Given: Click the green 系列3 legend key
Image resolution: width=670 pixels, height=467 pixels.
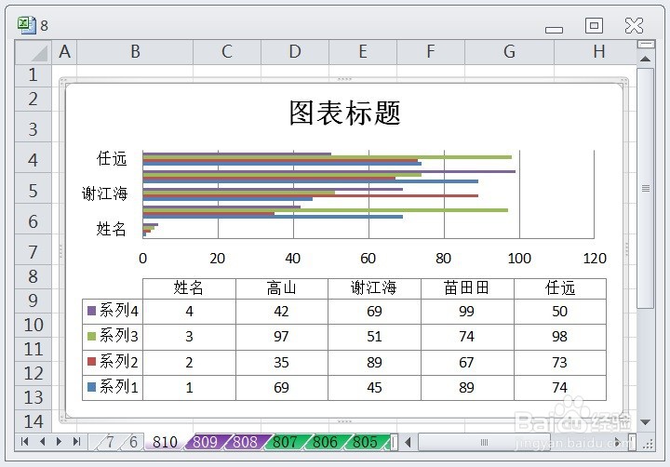Looking at the screenshot, I should [91, 336].
